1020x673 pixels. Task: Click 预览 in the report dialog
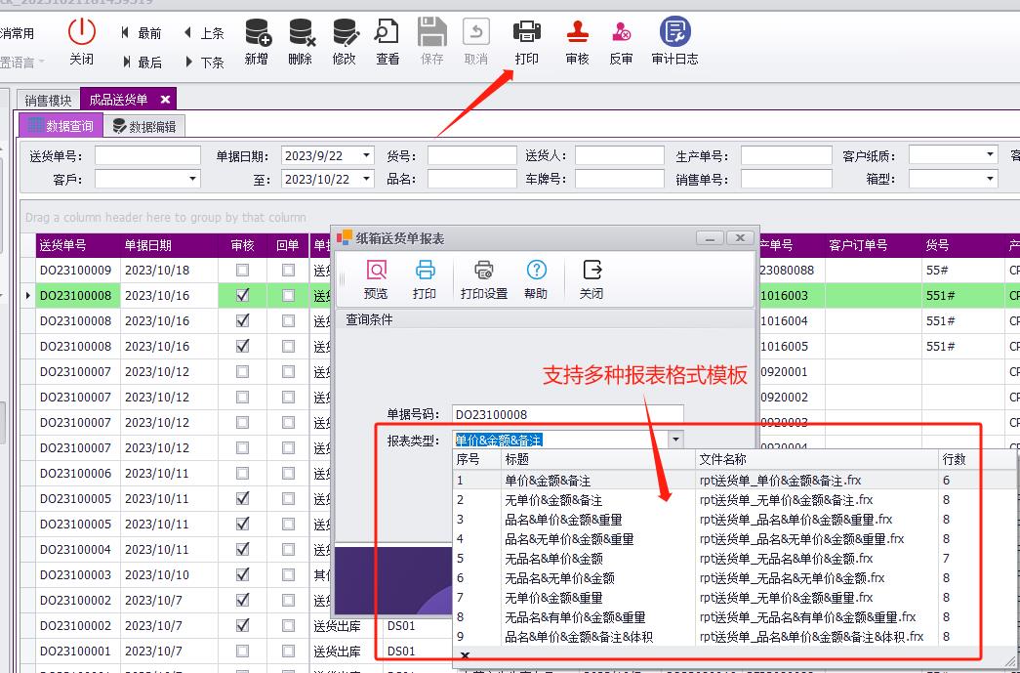375,278
